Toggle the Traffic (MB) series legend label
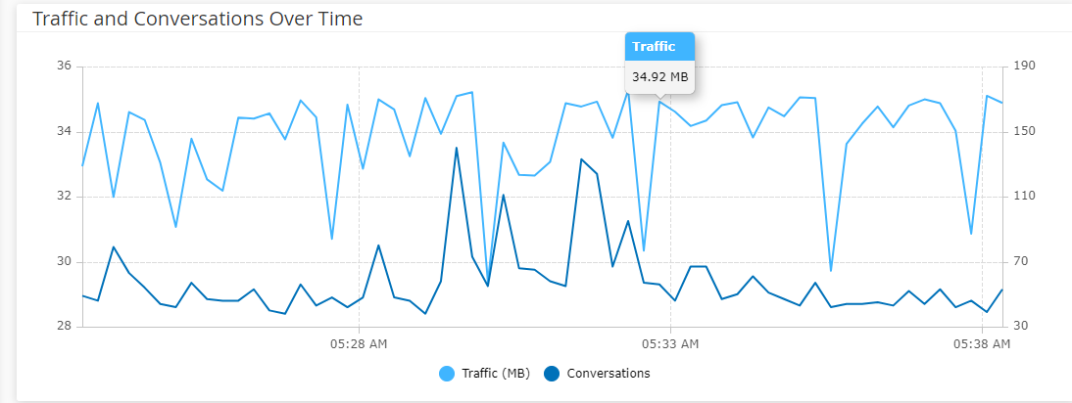 point(495,374)
